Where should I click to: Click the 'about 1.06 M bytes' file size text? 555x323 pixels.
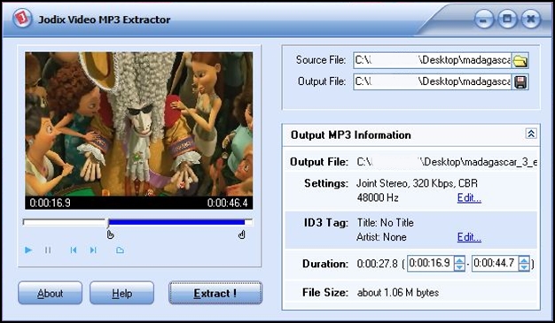(398, 293)
